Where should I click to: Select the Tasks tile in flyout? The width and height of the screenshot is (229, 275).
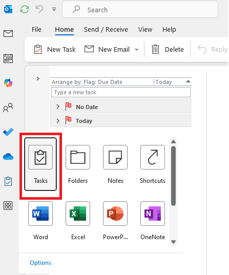(x=40, y=164)
